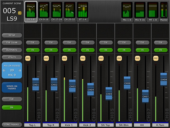Open the OUTPORTS menu

point(12,50)
